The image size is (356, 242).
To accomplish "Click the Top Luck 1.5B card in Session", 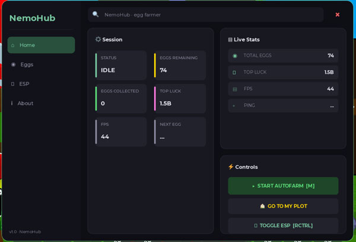I will (180, 98).
